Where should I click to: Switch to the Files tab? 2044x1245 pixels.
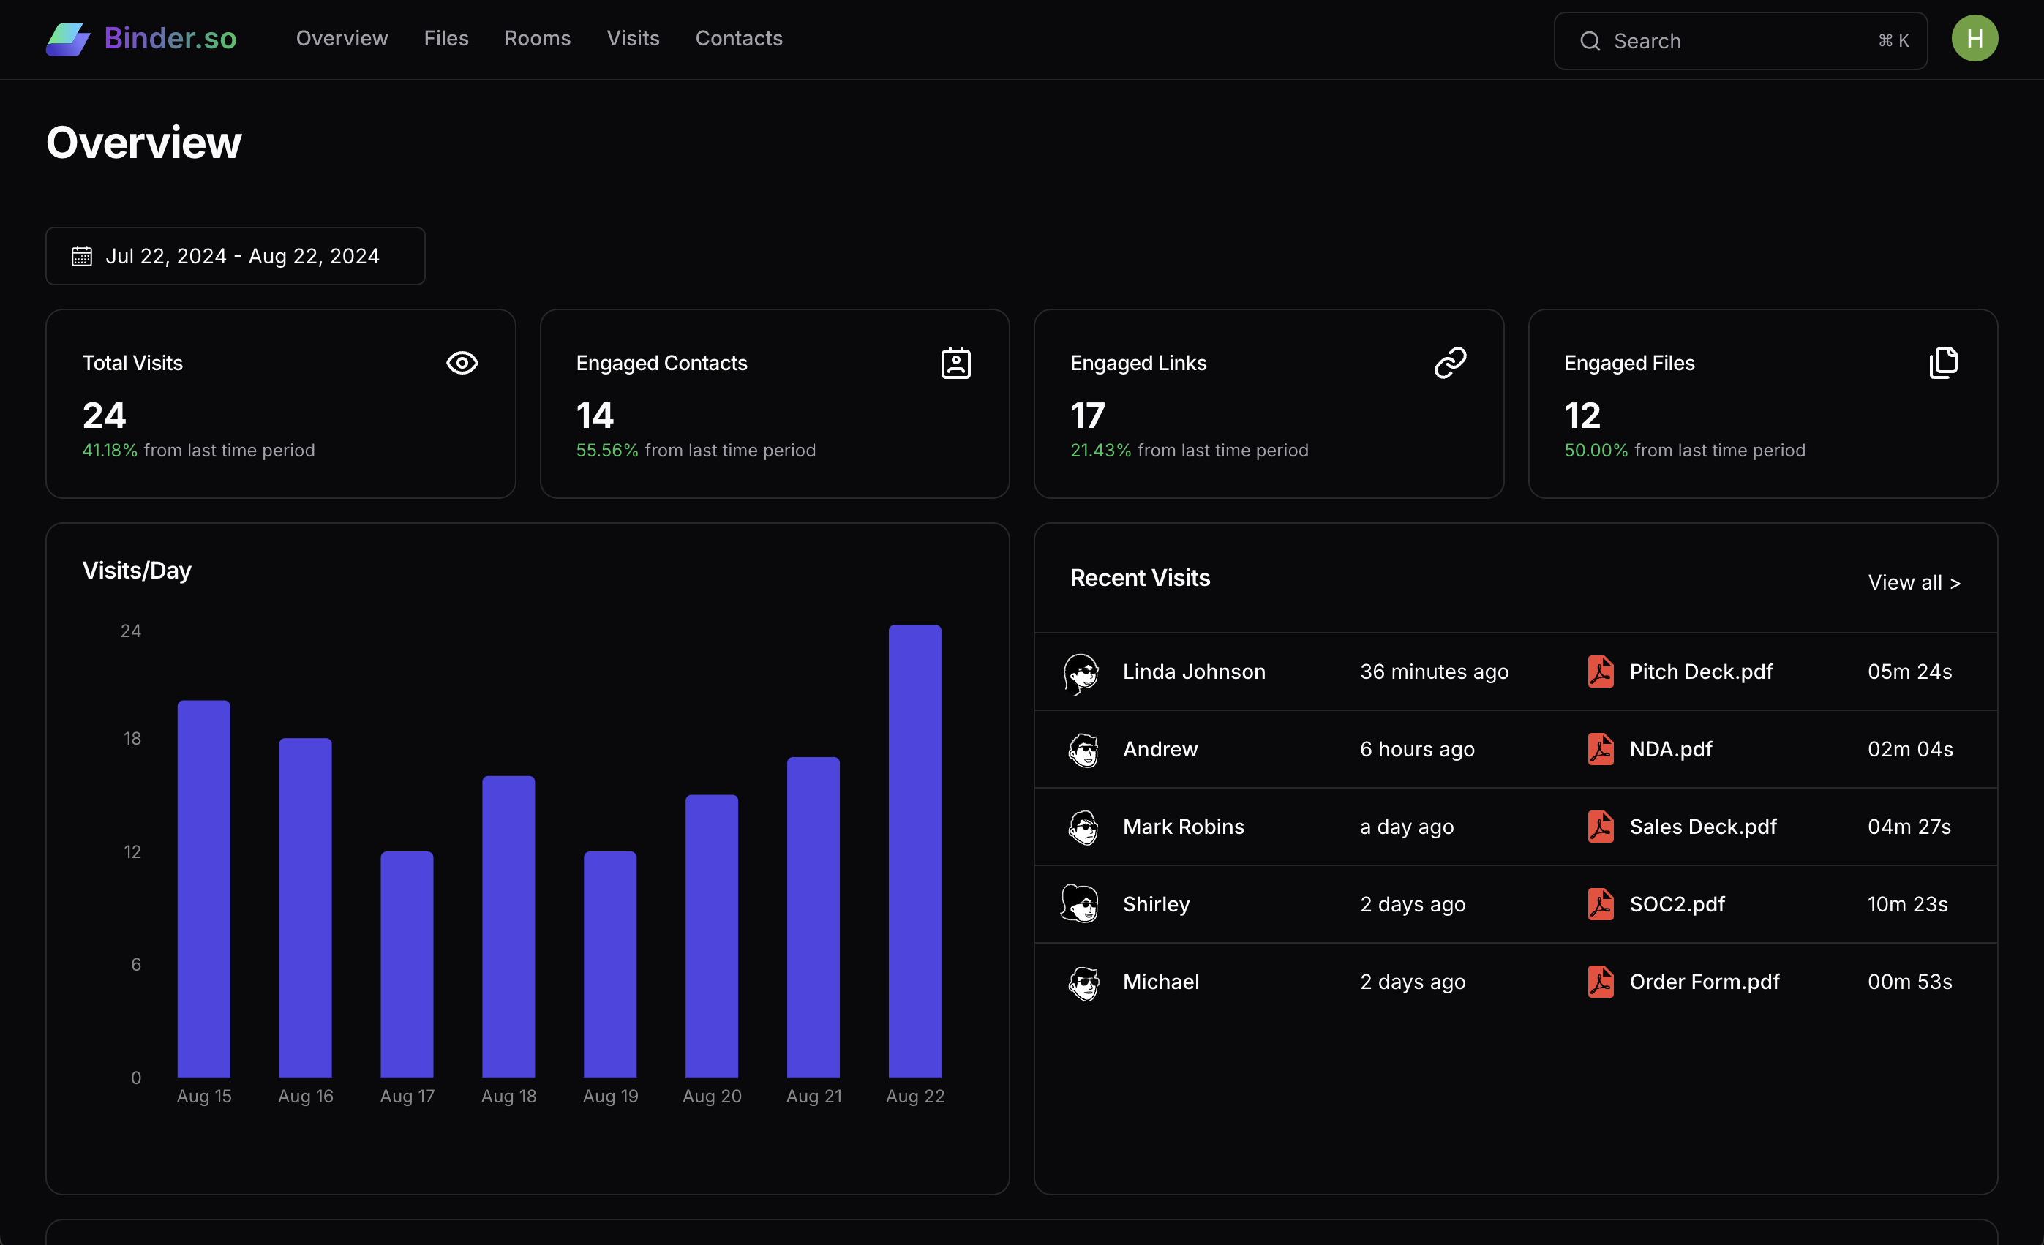click(x=446, y=38)
